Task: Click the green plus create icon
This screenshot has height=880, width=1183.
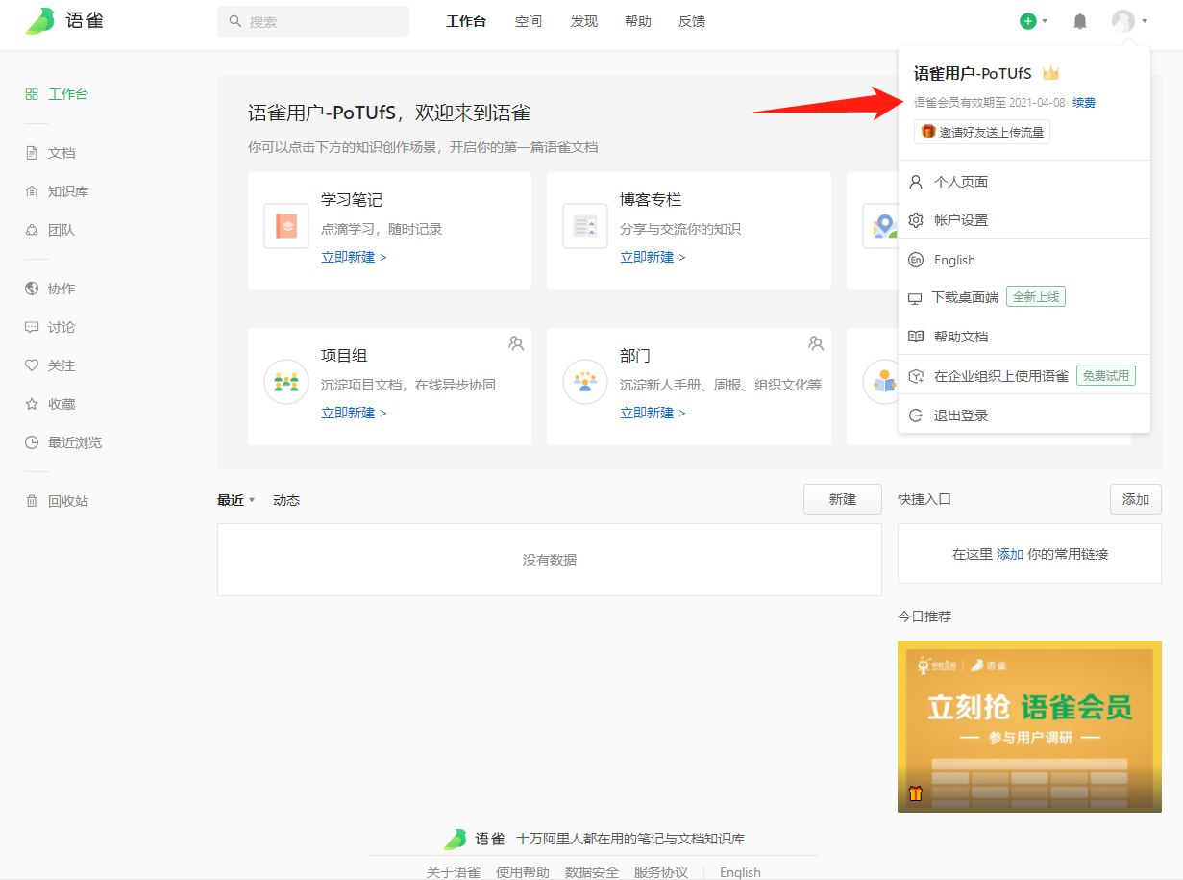Action: click(x=1028, y=21)
